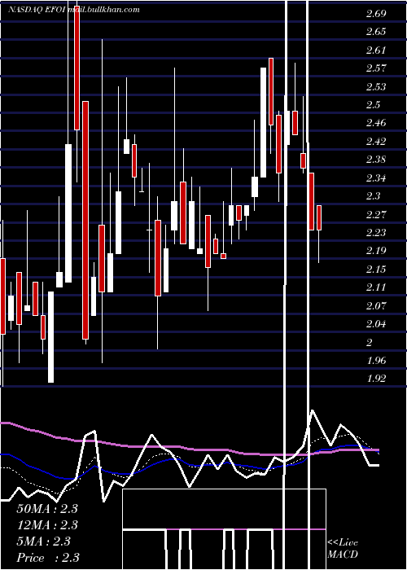Click the <<Live MACD label
407x570 pixels.
click(343, 549)
